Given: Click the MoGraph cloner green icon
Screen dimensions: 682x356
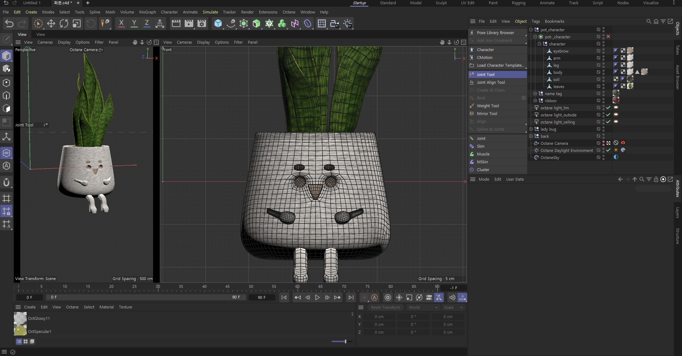Looking at the screenshot, I should tap(282, 24).
